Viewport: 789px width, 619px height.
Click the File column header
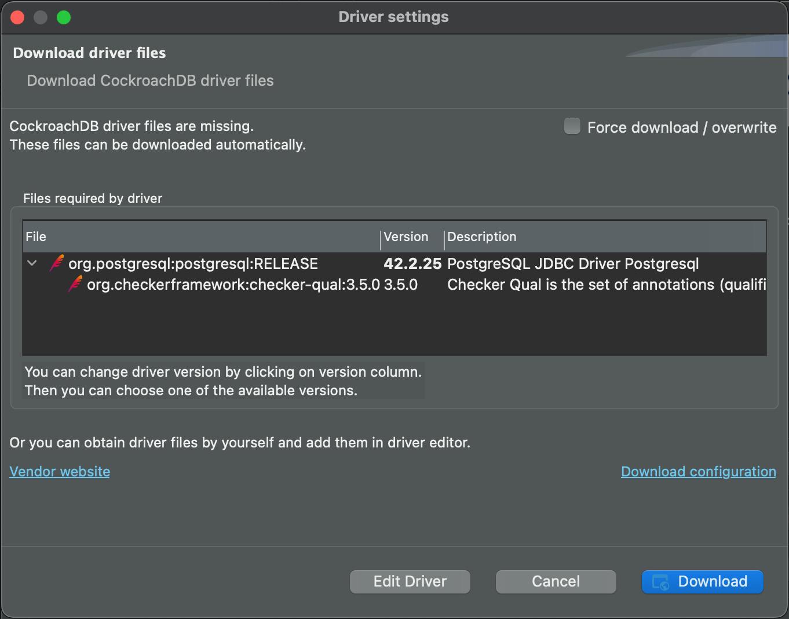click(35, 236)
